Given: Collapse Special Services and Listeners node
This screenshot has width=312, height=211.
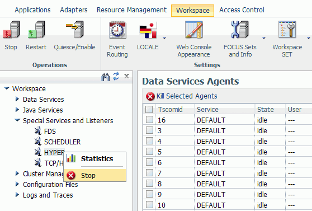Looking at the screenshot, I should (x=17, y=120).
